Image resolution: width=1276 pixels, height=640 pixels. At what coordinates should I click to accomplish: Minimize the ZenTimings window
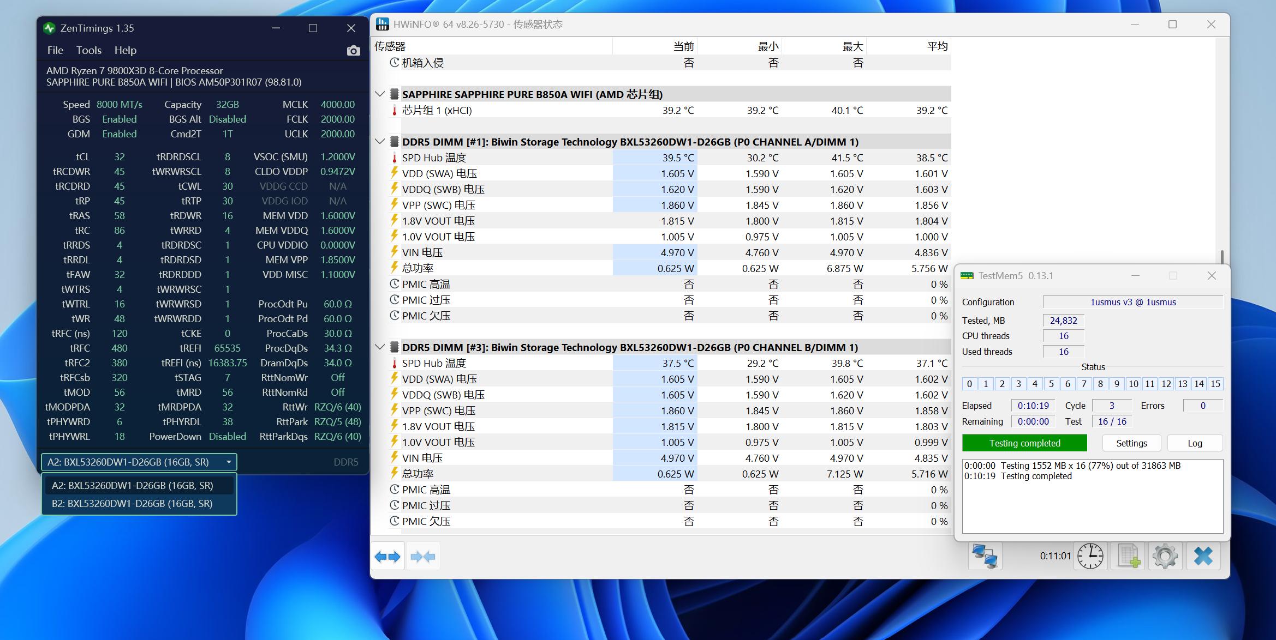276,28
